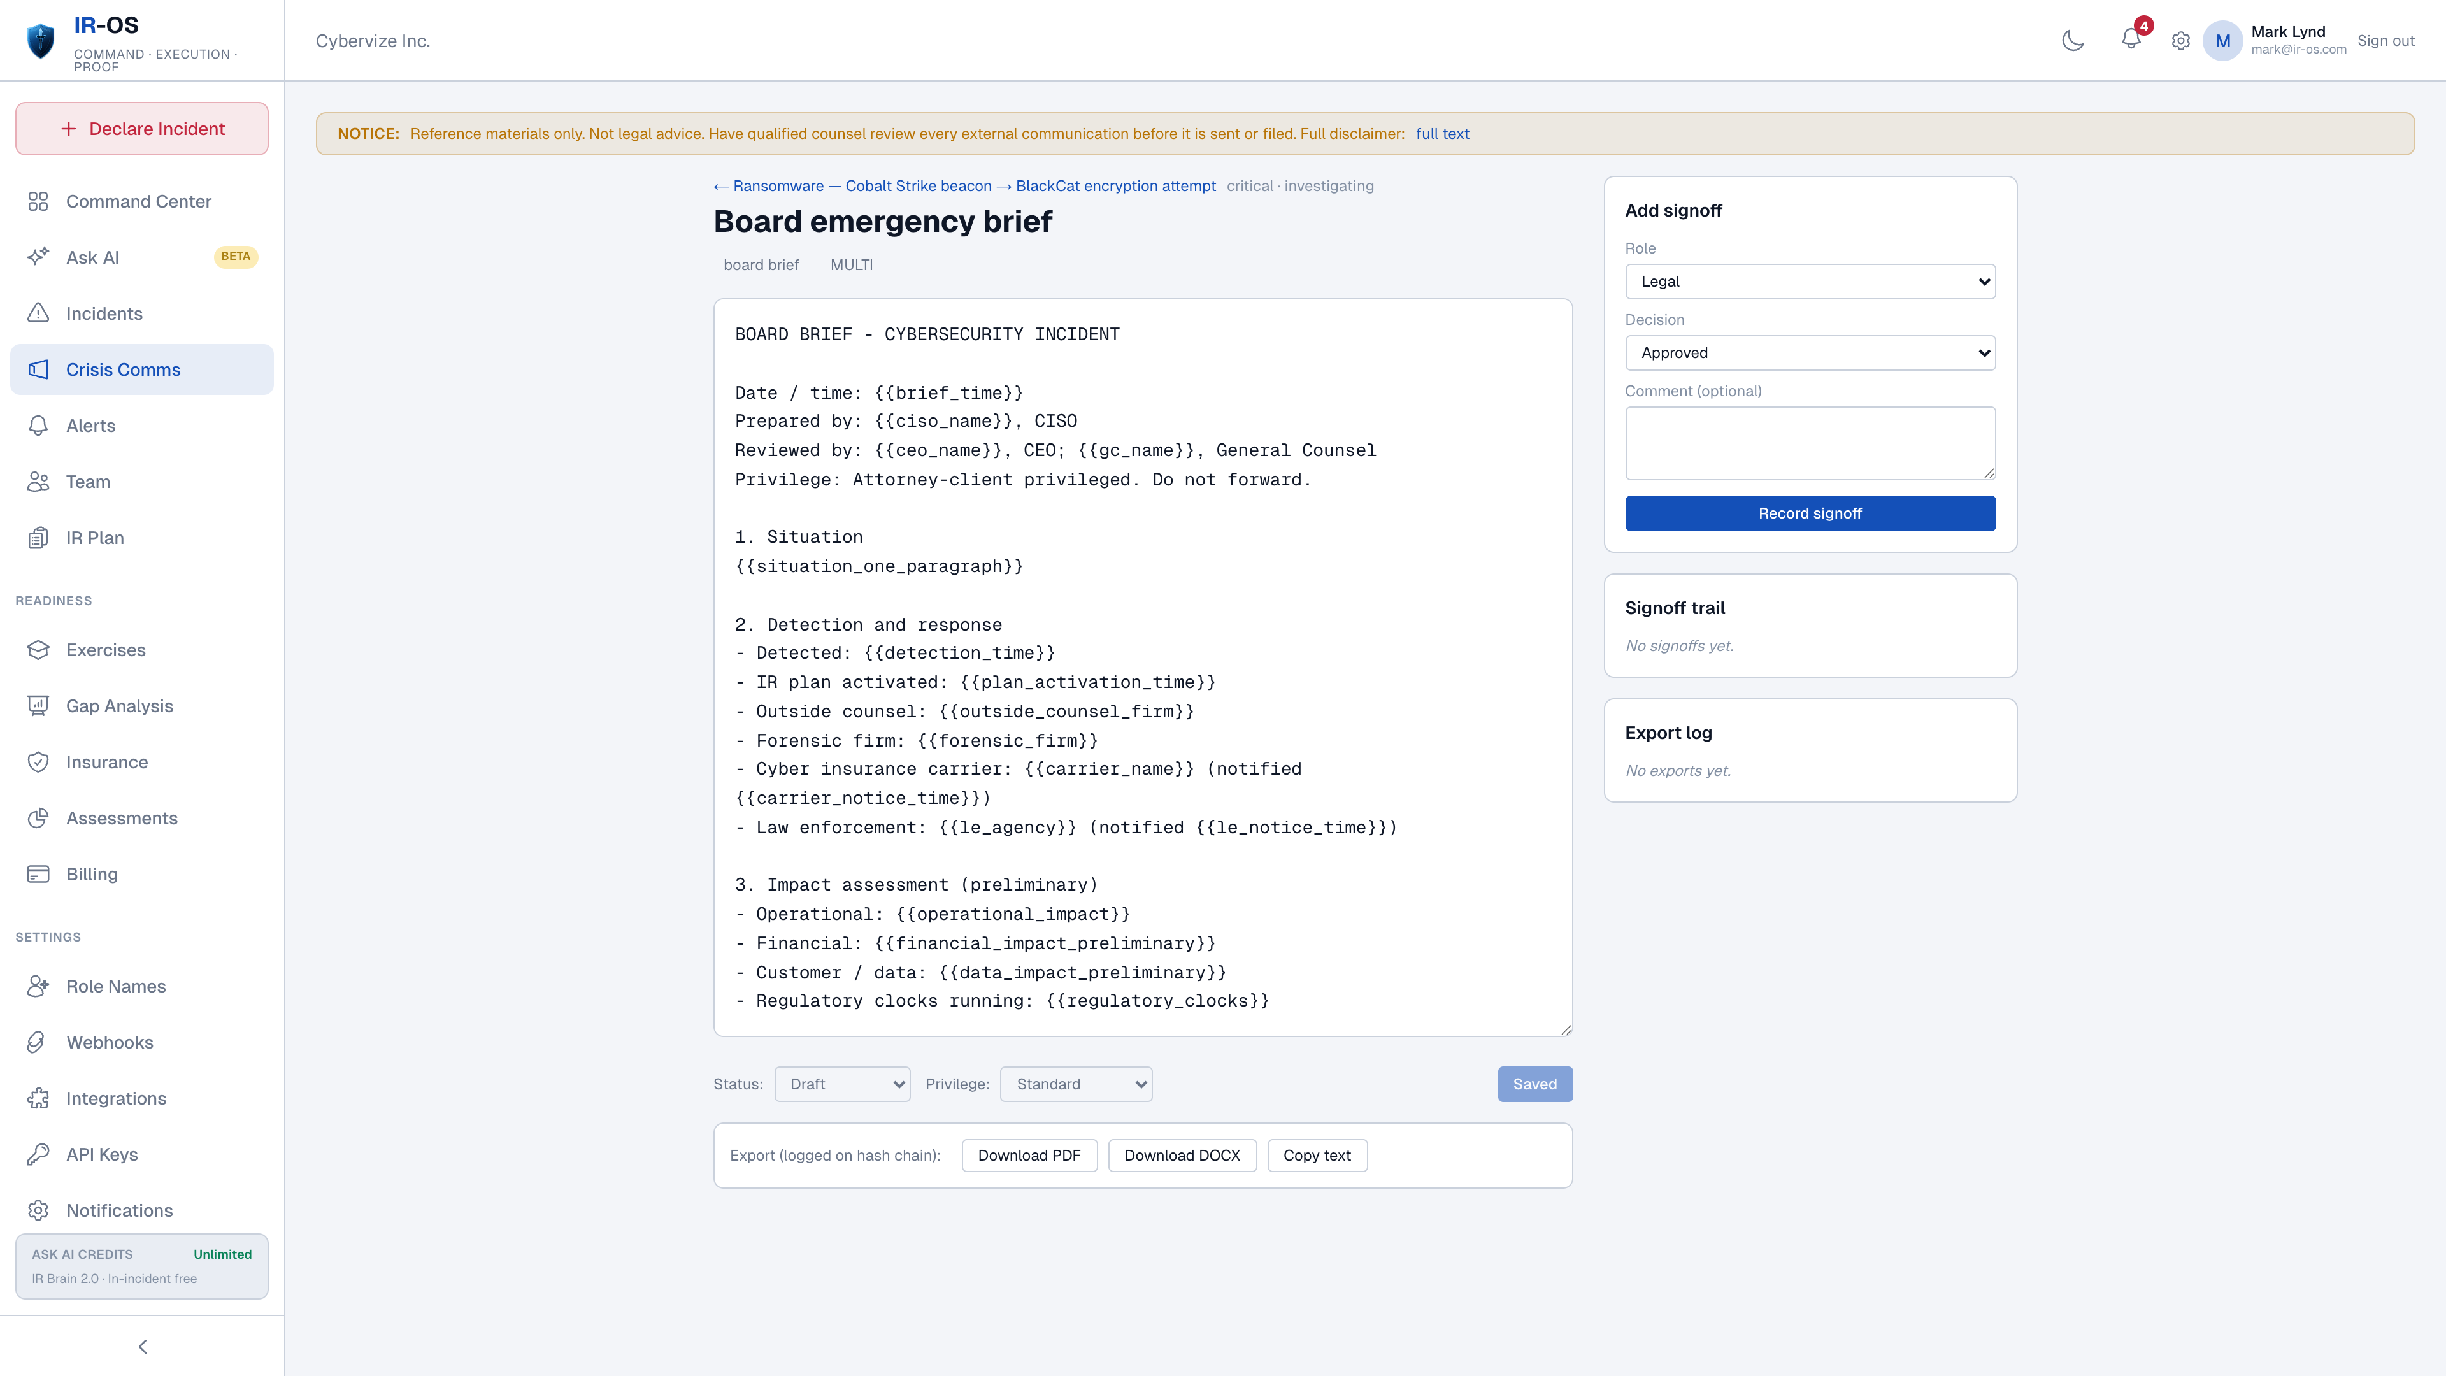Click the Gap Analysis chart icon
Viewport: 2446px width, 1376px height.
point(38,706)
